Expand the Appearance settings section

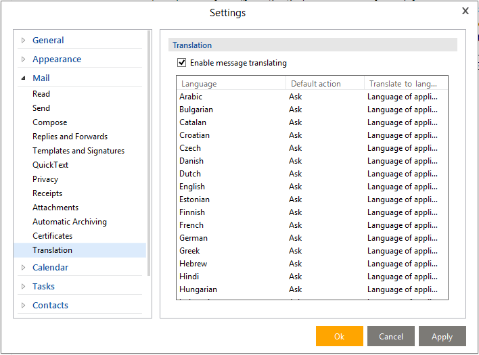(x=23, y=59)
